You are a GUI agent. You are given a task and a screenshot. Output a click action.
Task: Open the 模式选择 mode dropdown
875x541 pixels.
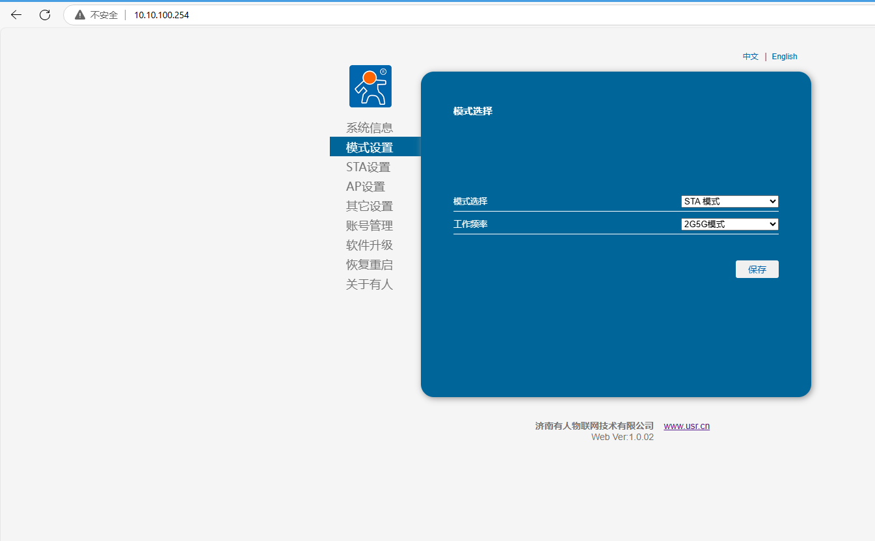pyautogui.click(x=729, y=202)
